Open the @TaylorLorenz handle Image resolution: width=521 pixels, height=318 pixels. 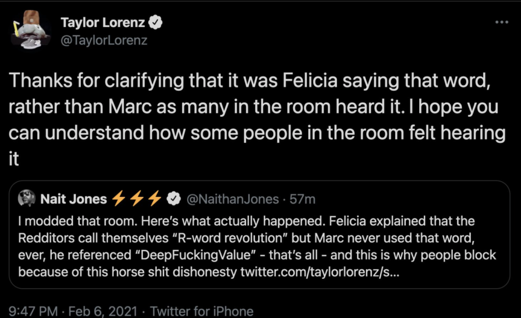pos(104,41)
